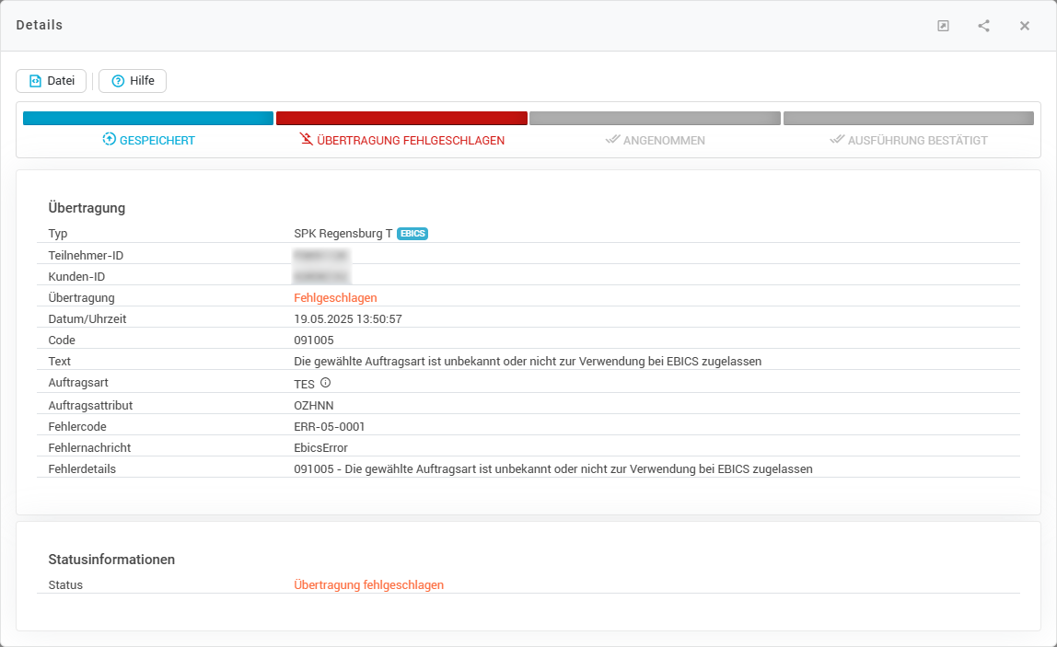Click the EBICS badge next to SPK Regensburg
Viewport: 1057px width, 647px height.
click(x=412, y=234)
